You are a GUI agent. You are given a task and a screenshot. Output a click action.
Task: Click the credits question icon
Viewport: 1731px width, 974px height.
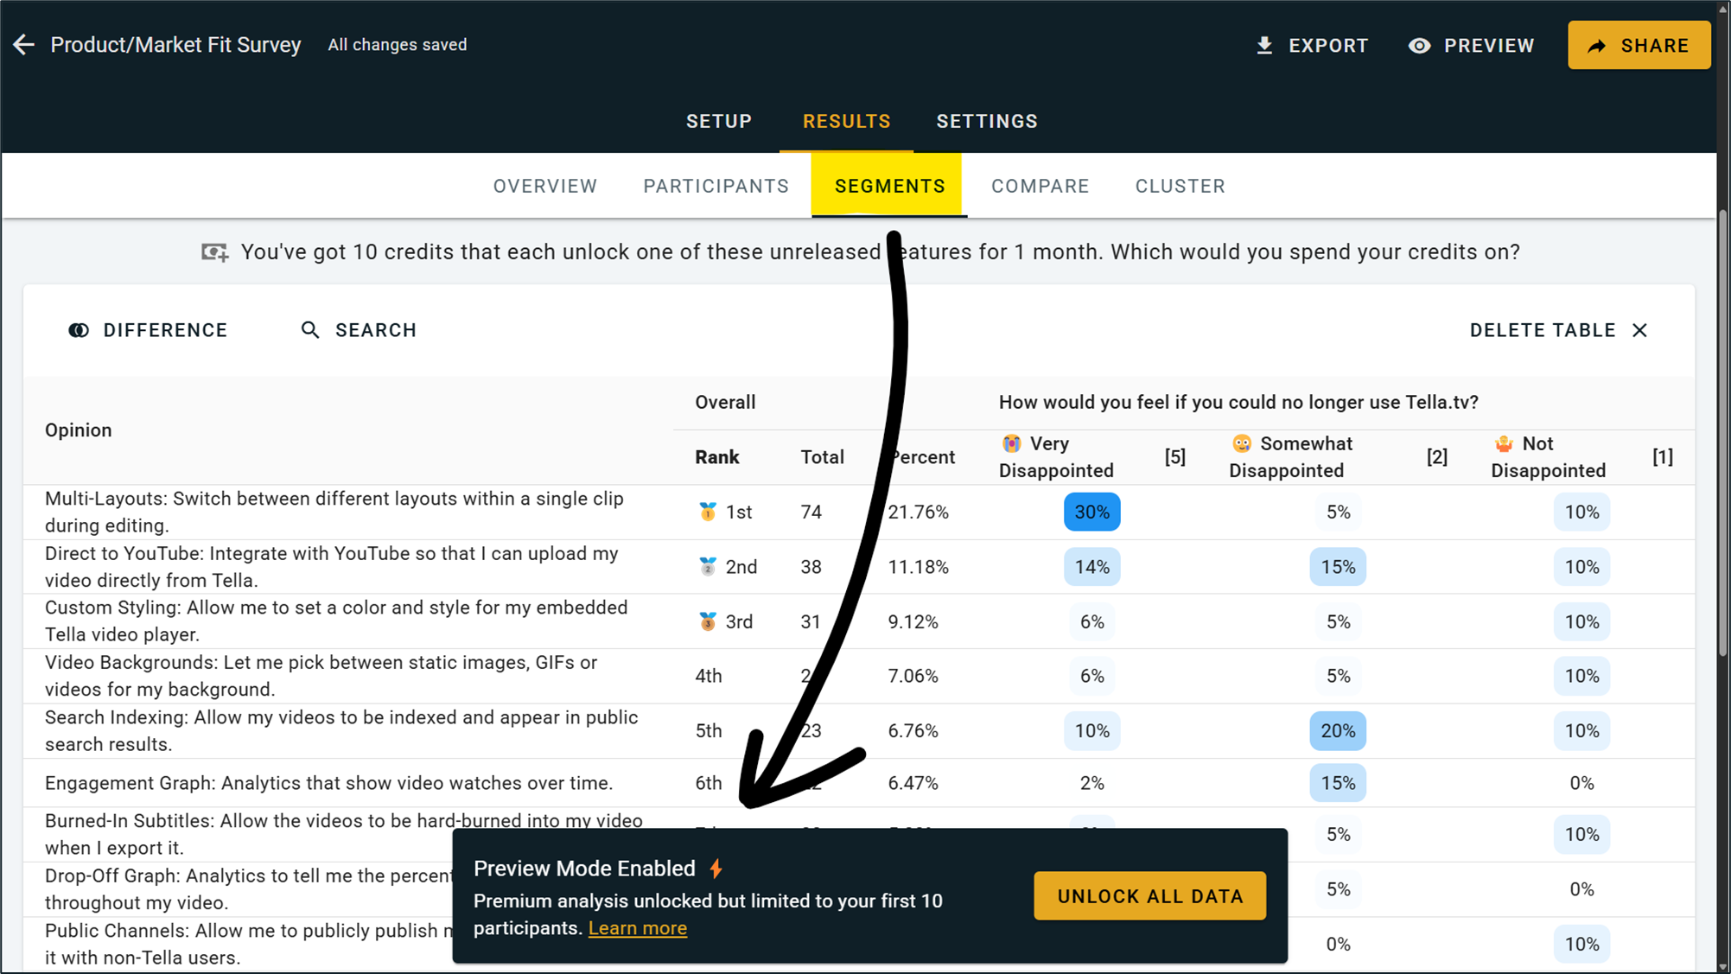pyautogui.click(x=214, y=252)
